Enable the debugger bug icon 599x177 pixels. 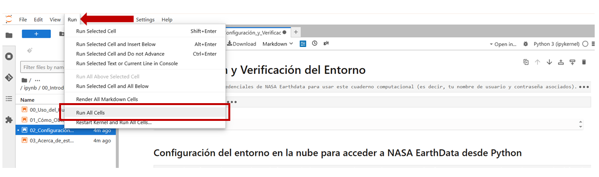click(525, 44)
